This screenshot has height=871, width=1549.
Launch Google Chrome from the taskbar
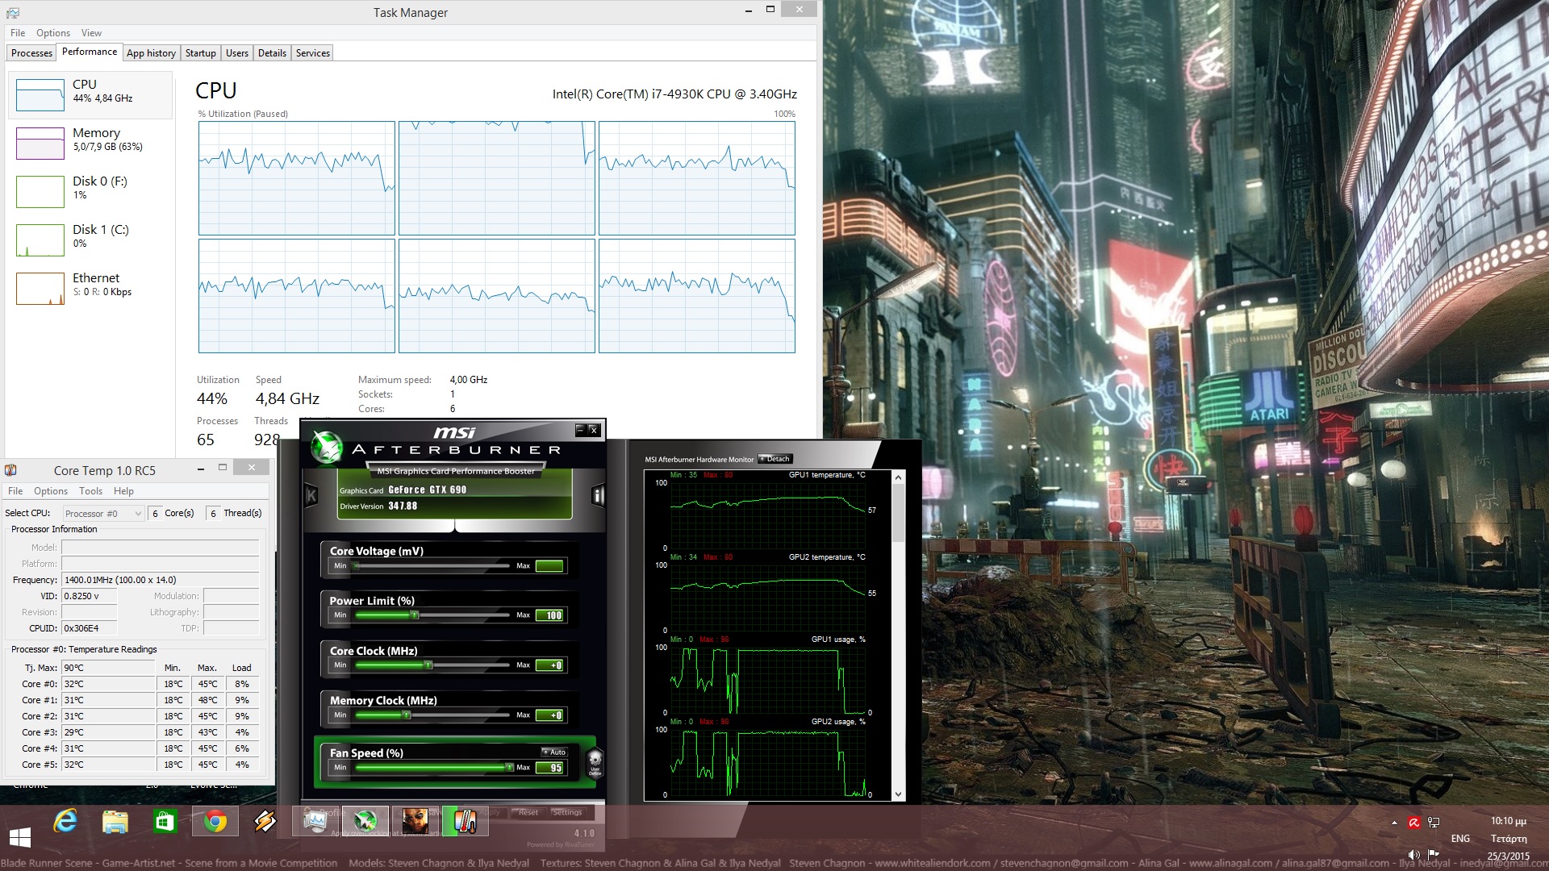(x=215, y=821)
